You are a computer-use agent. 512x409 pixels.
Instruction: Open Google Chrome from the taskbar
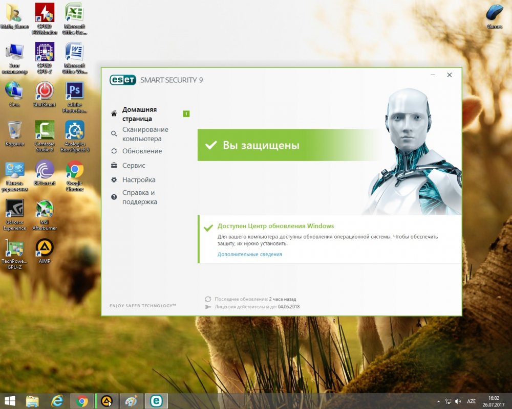81,401
